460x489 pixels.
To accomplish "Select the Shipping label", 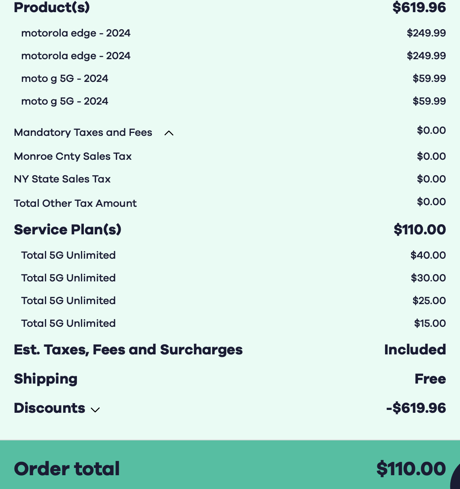I will tap(46, 379).
